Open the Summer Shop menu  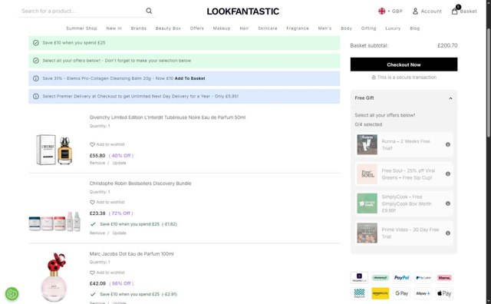pos(81,28)
